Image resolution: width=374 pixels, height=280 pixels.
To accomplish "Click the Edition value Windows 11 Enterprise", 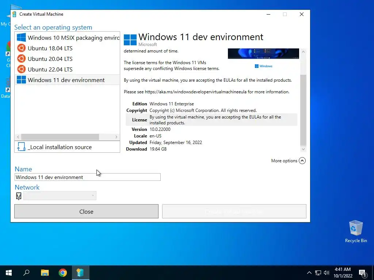I will [172, 104].
